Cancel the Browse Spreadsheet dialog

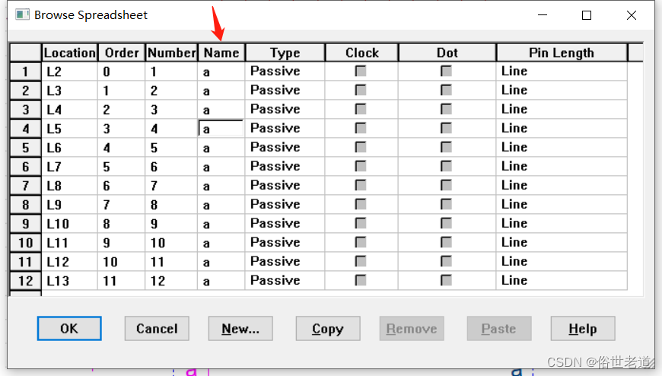click(157, 328)
